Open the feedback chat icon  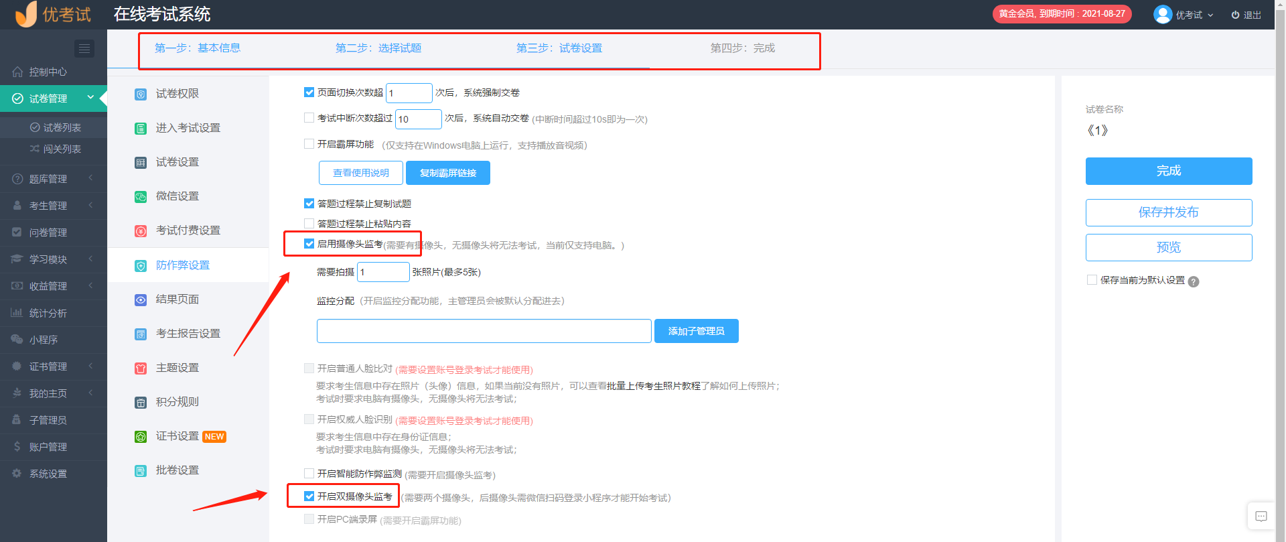tap(1261, 517)
